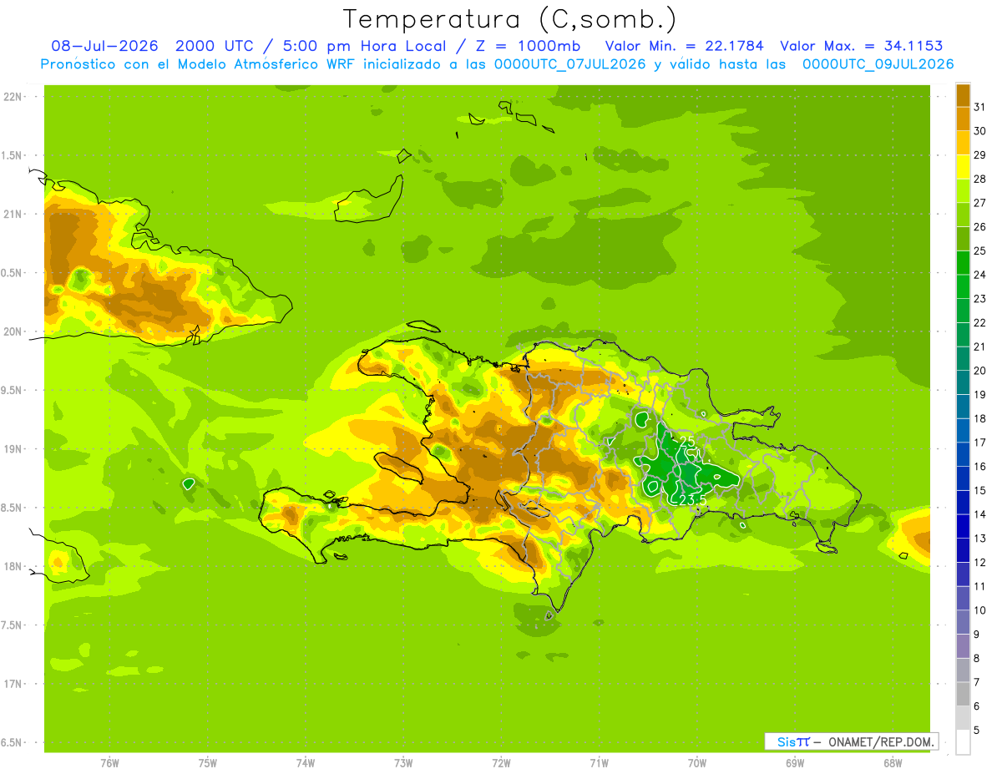Click the yellow color bar segment between 28 and 29

(963, 167)
